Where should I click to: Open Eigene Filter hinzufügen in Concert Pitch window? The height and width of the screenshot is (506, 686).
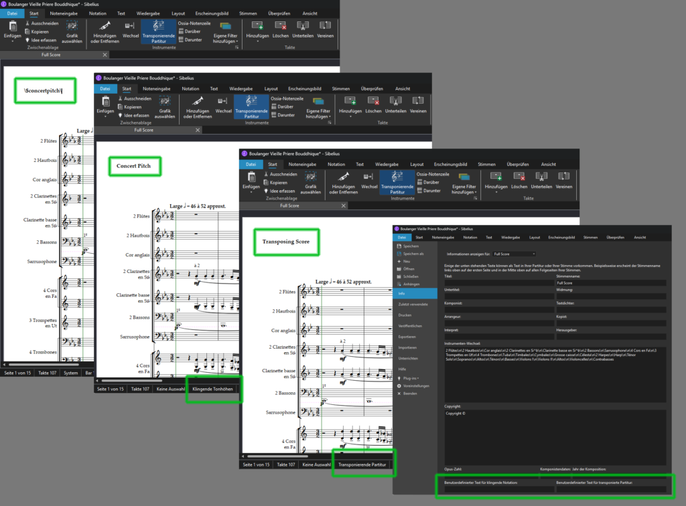[318, 108]
